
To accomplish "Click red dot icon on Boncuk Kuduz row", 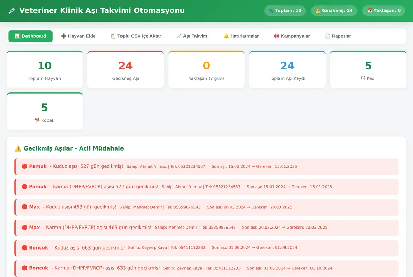I will click(x=24, y=247).
